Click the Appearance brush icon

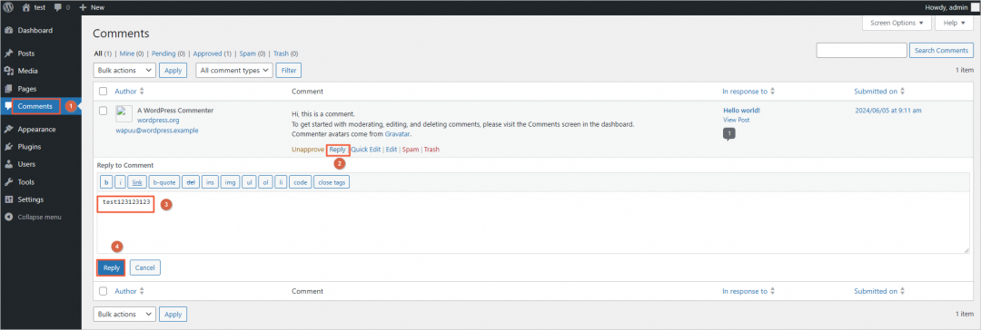tap(9, 130)
